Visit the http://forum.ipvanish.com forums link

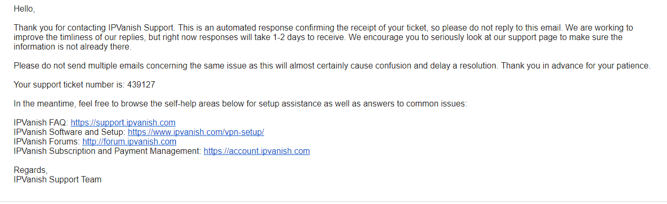pyautogui.click(x=129, y=141)
